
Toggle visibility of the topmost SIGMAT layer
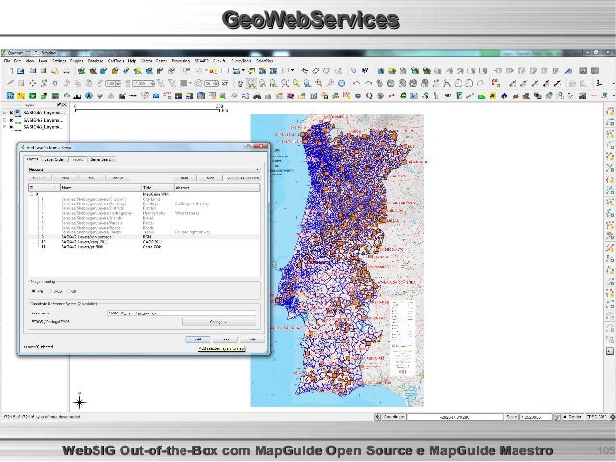(11, 113)
